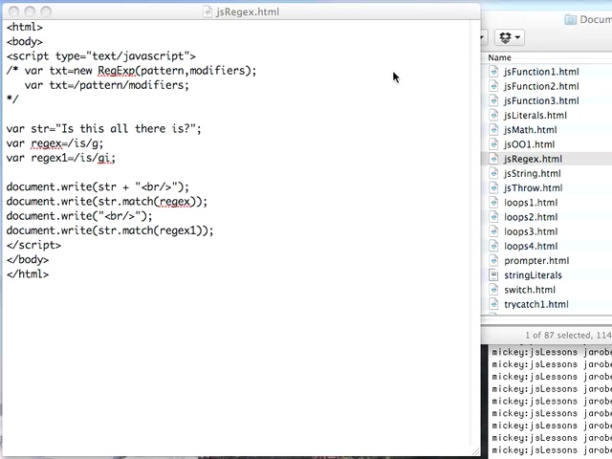
Task: Select the file name loops2.html
Action: pos(531,217)
